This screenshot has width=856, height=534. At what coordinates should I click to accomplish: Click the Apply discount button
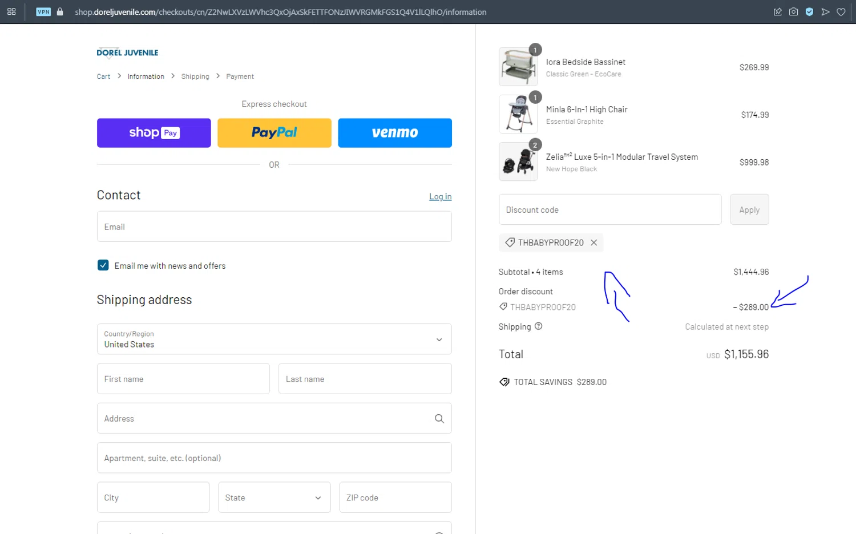point(749,209)
